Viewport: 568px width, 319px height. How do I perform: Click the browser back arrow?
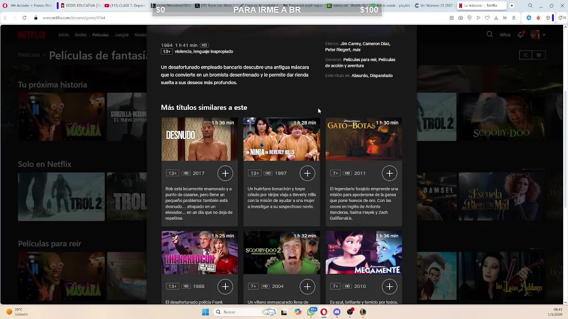[5, 18]
